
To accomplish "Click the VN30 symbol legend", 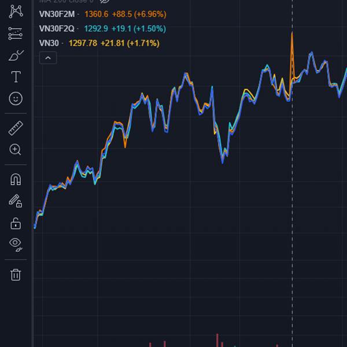I will (49, 43).
